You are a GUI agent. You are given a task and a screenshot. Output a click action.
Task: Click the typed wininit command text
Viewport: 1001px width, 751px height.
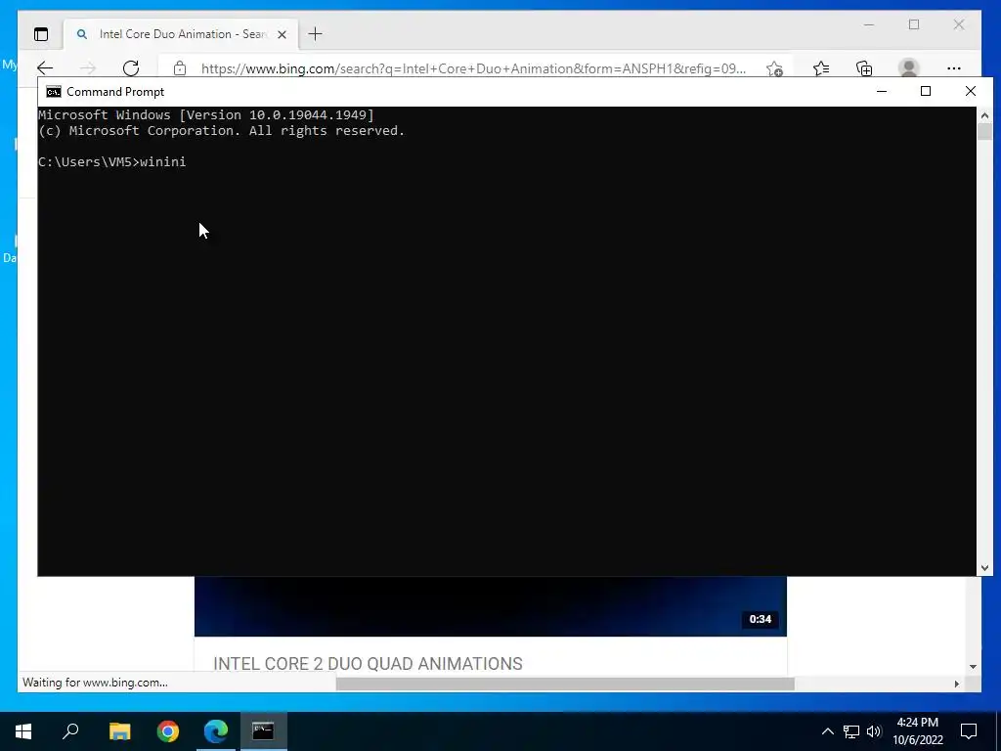point(163,162)
